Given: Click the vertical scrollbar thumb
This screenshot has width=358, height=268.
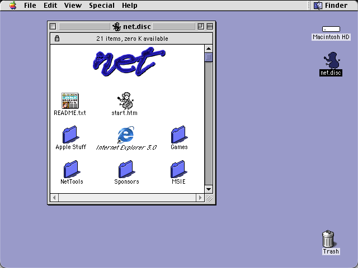Looking at the screenshot, I should click(x=209, y=57).
